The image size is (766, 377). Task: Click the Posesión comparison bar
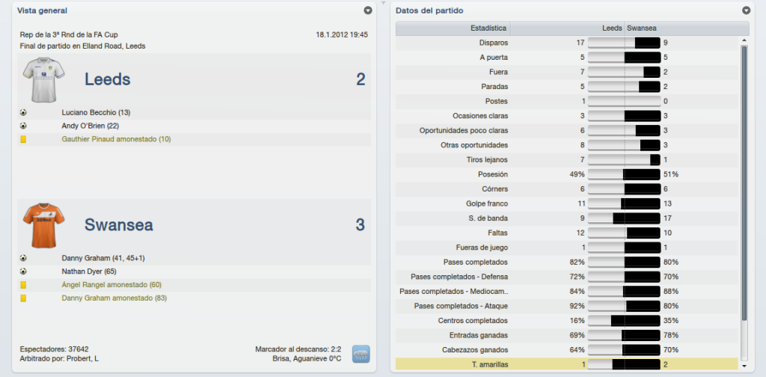click(624, 174)
